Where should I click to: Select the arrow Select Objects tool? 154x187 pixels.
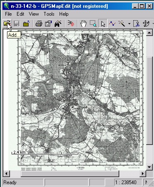tap(103, 24)
